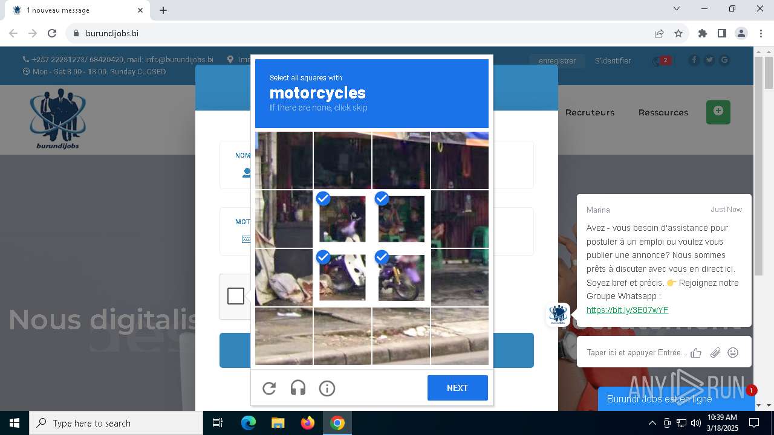Screen dimensions: 774x435
Task: Open the Windows Start menu
Action: pyautogui.click(x=15, y=423)
